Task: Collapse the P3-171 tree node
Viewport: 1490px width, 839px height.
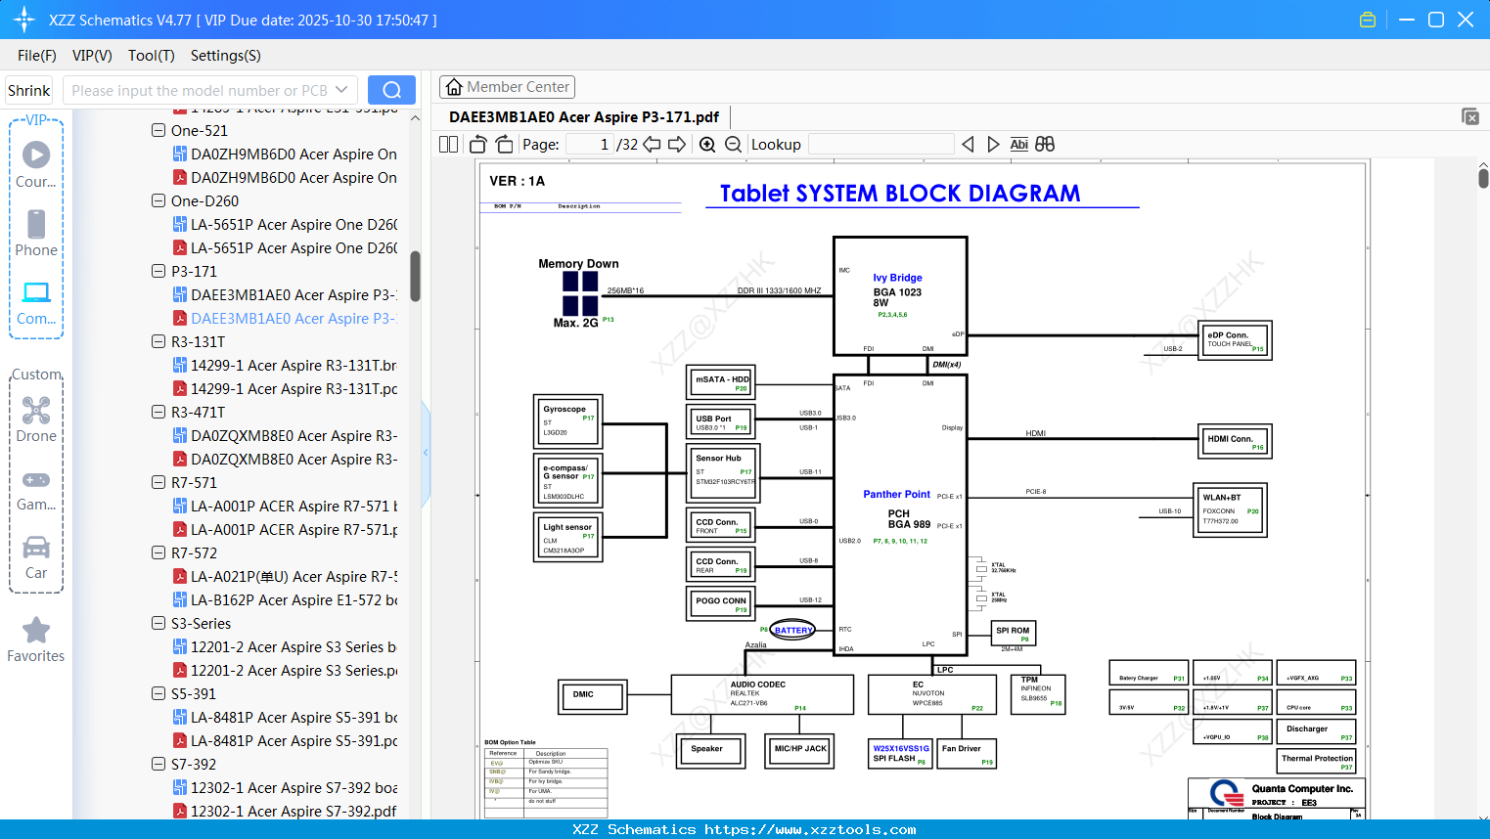Action: pyautogui.click(x=158, y=271)
